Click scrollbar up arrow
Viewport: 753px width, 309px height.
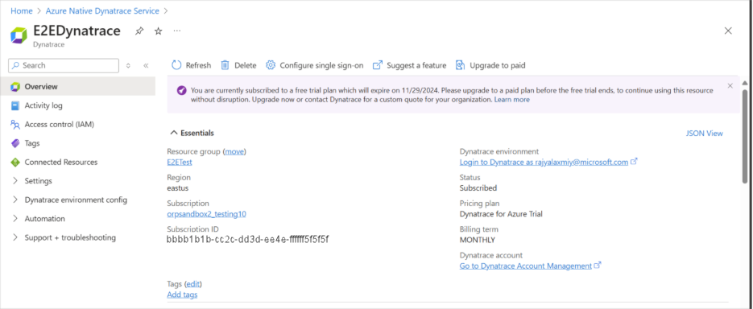coord(745,84)
